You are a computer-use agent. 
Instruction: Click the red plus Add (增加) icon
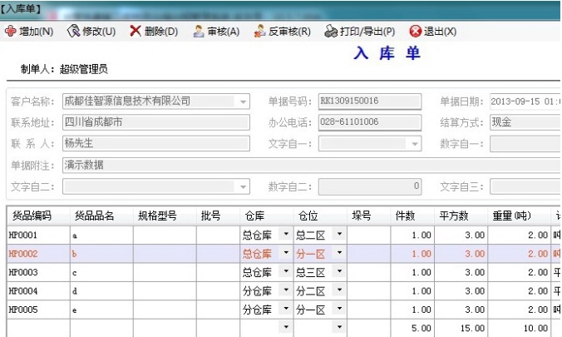click(11, 32)
